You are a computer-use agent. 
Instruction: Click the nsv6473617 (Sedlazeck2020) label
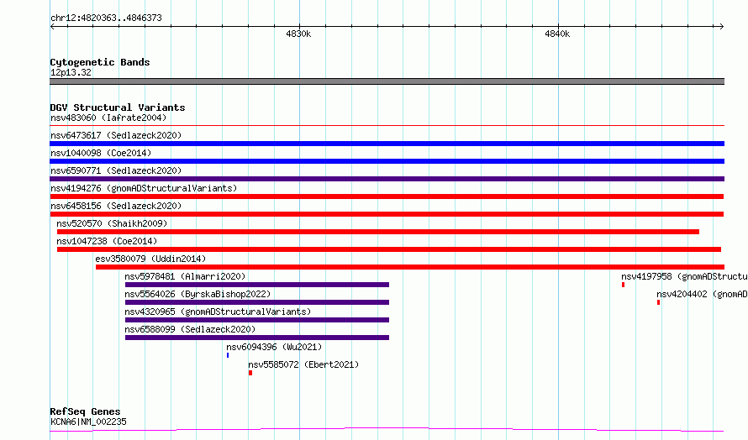click(x=116, y=135)
